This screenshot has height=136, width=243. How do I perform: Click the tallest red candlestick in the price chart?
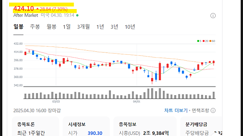click(160, 71)
